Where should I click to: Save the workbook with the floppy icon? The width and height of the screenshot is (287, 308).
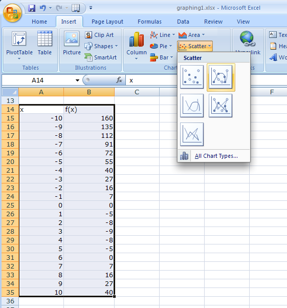pyautogui.click(x=32, y=8)
